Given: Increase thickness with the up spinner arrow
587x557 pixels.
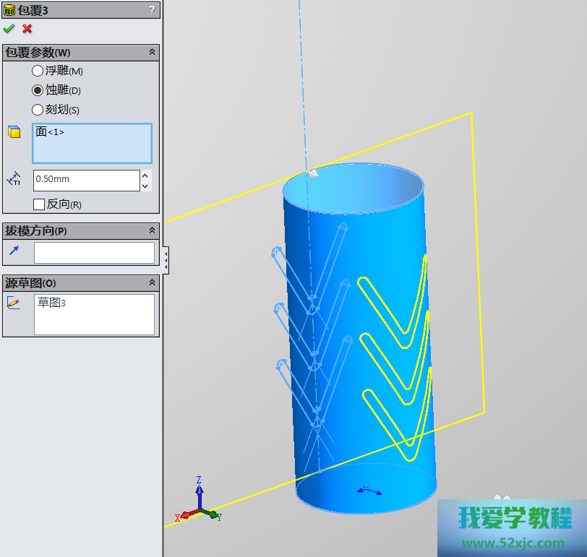Looking at the screenshot, I should tap(145, 176).
